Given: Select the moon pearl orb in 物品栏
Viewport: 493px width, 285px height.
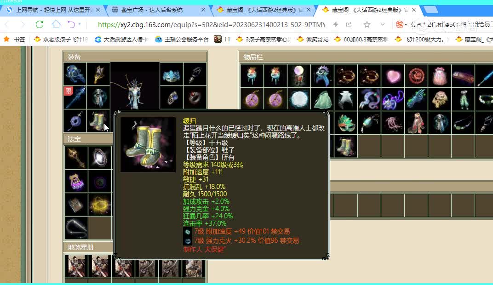Looking at the screenshot, I should [298, 76].
